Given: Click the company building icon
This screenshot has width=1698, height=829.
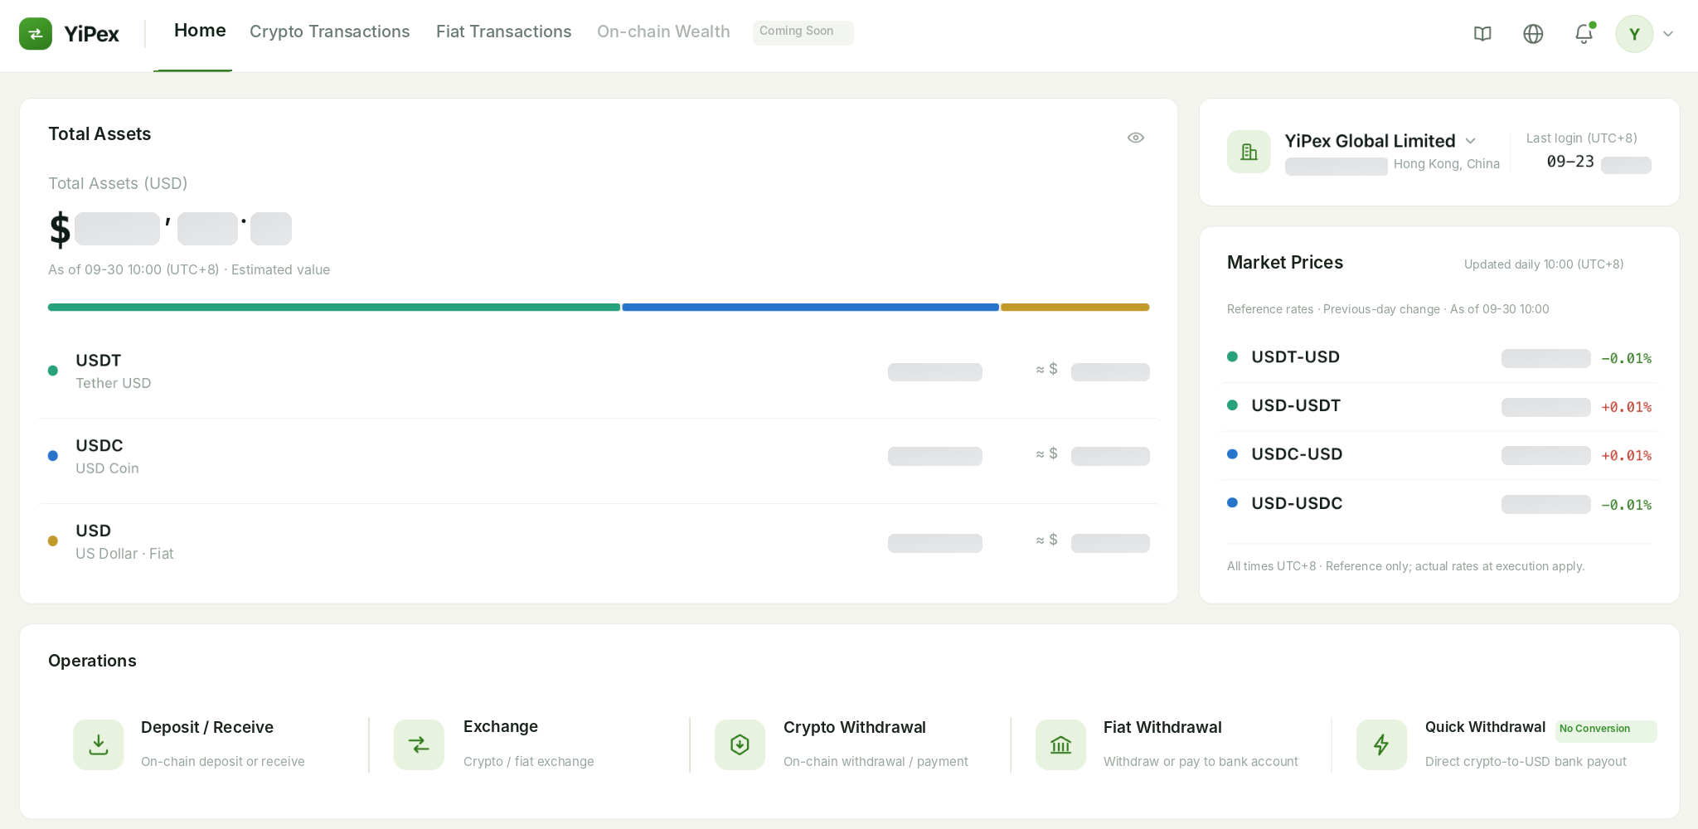Looking at the screenshot, I should 1249,152.
